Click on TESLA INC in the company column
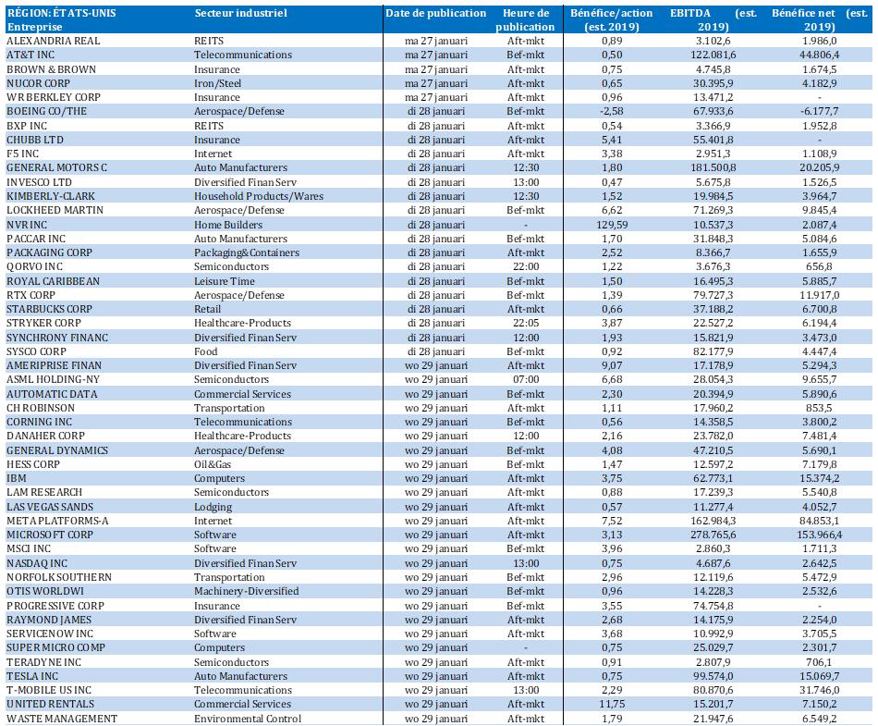Image resolution: width=878 pixels, height=726 pixels. click(34, 676)
